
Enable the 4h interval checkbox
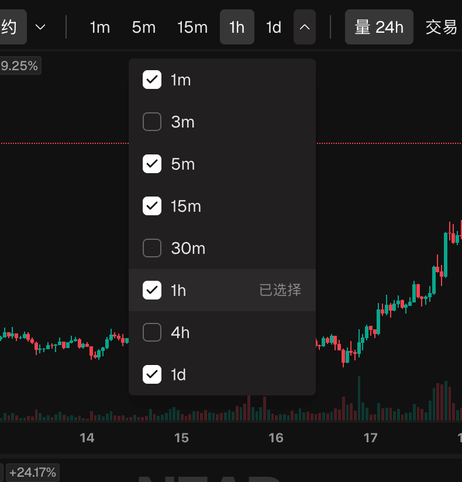[x=152, y=332]
